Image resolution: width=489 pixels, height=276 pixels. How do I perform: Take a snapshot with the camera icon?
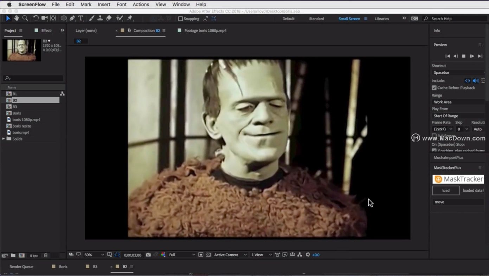(x=148, y=255)
